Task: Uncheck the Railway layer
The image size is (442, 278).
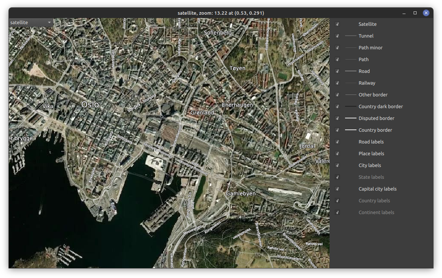Action: coord(337,83)
